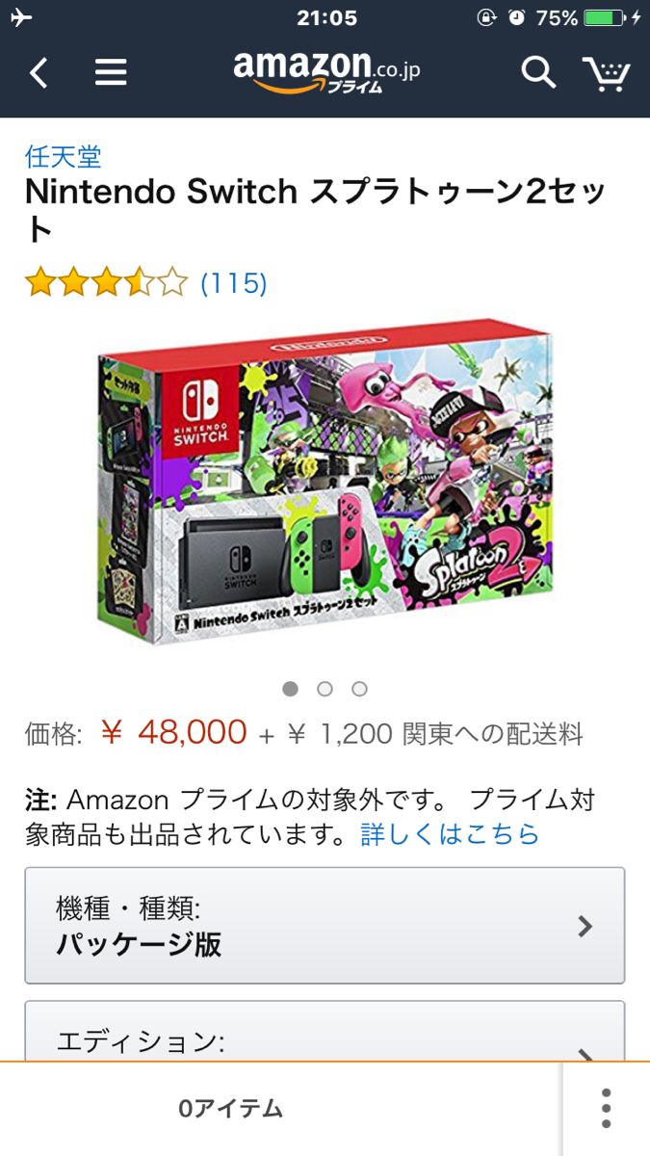Open the hamburger menu
The image size is (650, 1156).
[111, 72]
